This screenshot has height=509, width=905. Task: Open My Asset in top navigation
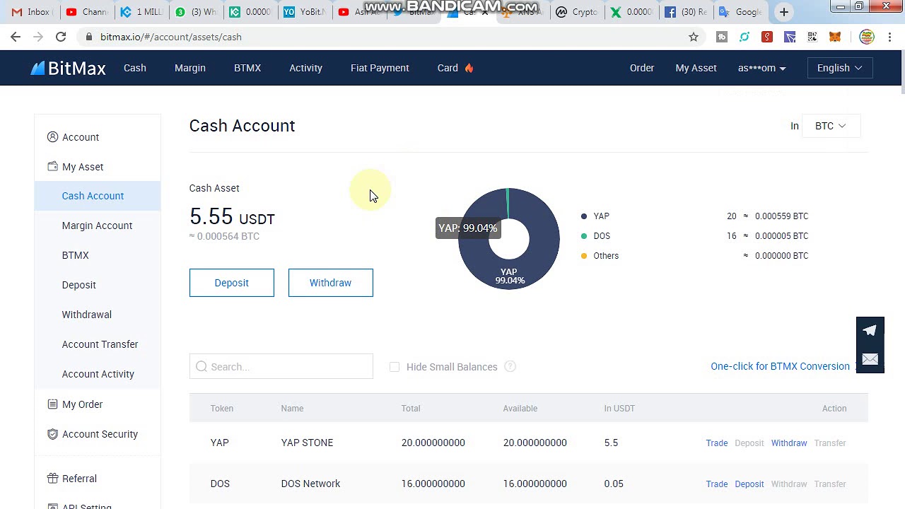(x=696, y=68)
